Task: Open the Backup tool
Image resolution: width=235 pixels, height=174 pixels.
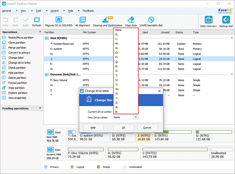Action: click(x=226, y=22)
